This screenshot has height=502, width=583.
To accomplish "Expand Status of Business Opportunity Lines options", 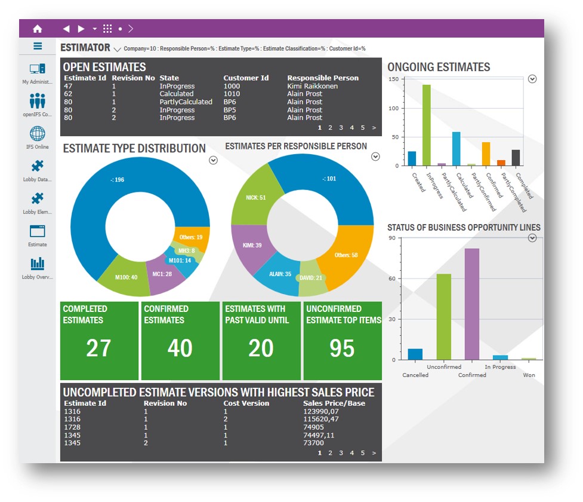I will (532, 238).
